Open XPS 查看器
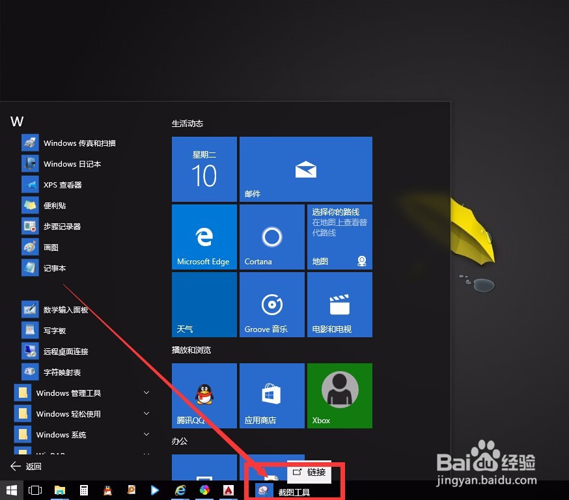Image resolution: width=569 pixels, height=500 pixels. pos(52,185)
